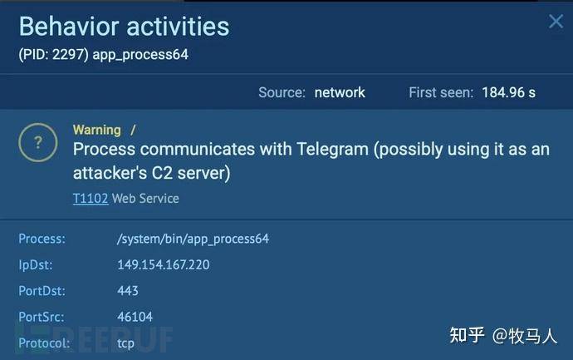Screen dimensions: 573x360
Task: Close the Behavior activities dialog
Action: click(556, 22)
